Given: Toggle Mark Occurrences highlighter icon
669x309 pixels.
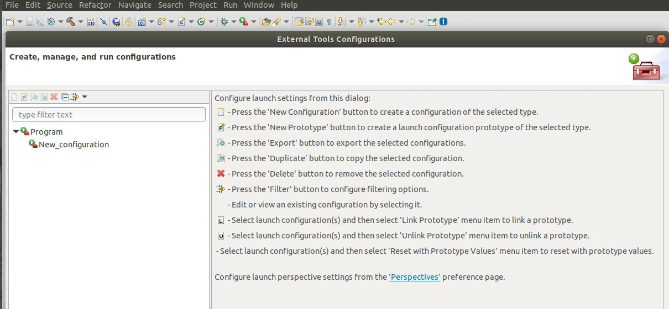Looking at the screenshot, I should pos(299,22).
